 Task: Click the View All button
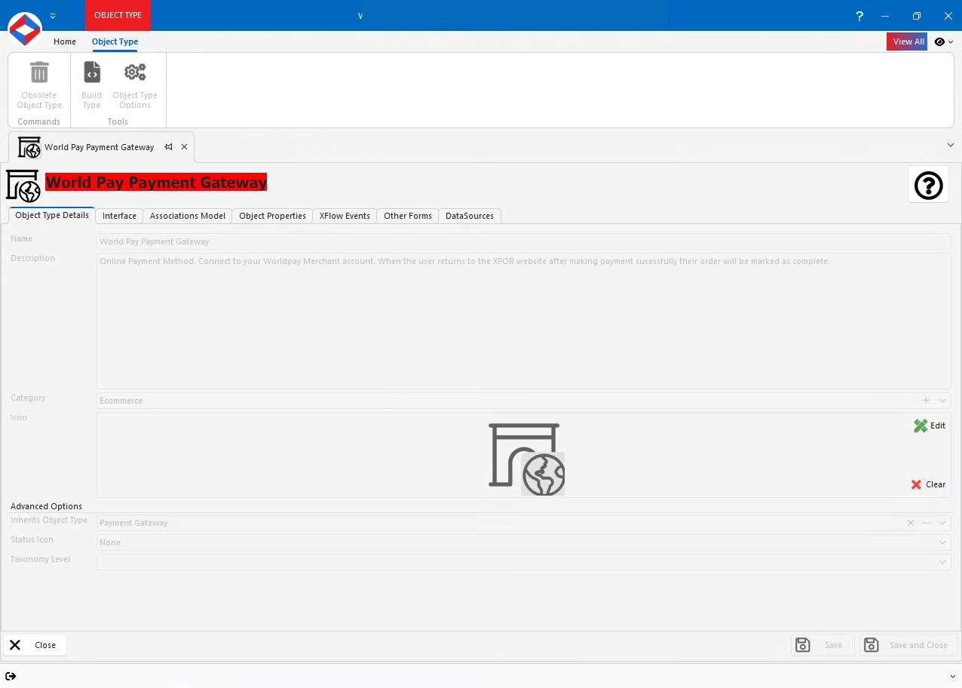[x=907, y=41]
